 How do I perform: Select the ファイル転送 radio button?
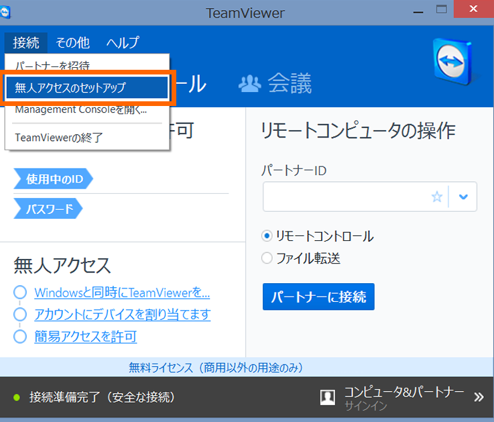pyautogui.click(x=267, y=258)
